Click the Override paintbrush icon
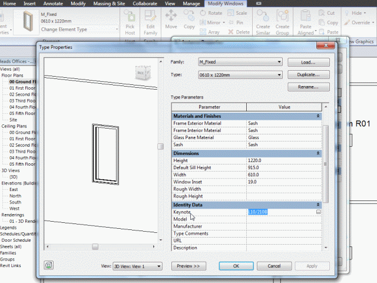This screenshot has width=377, height=283. point(347,22)
